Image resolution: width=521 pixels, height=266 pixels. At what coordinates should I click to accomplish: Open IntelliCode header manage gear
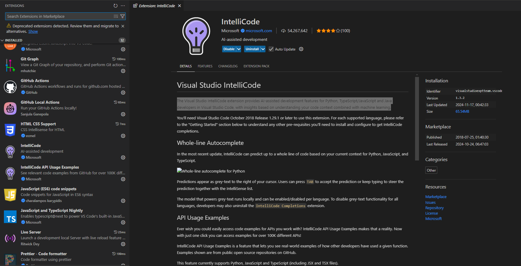(x=301, y=49)
